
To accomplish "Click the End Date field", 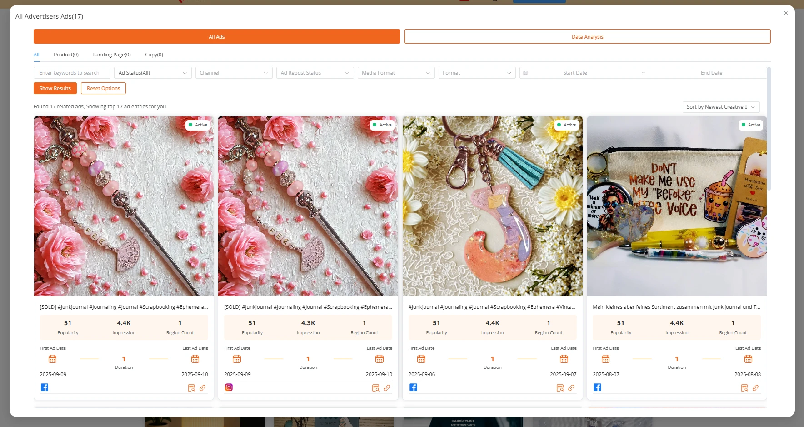I will point(711,73).
